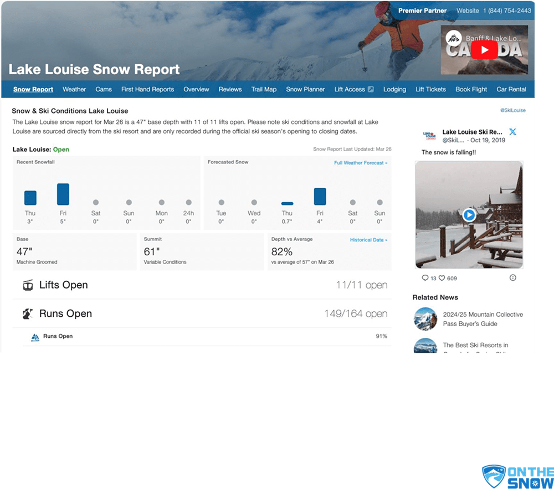Open the Reviews tab
This screenshot has height=489, width=554.
point(230,89)
